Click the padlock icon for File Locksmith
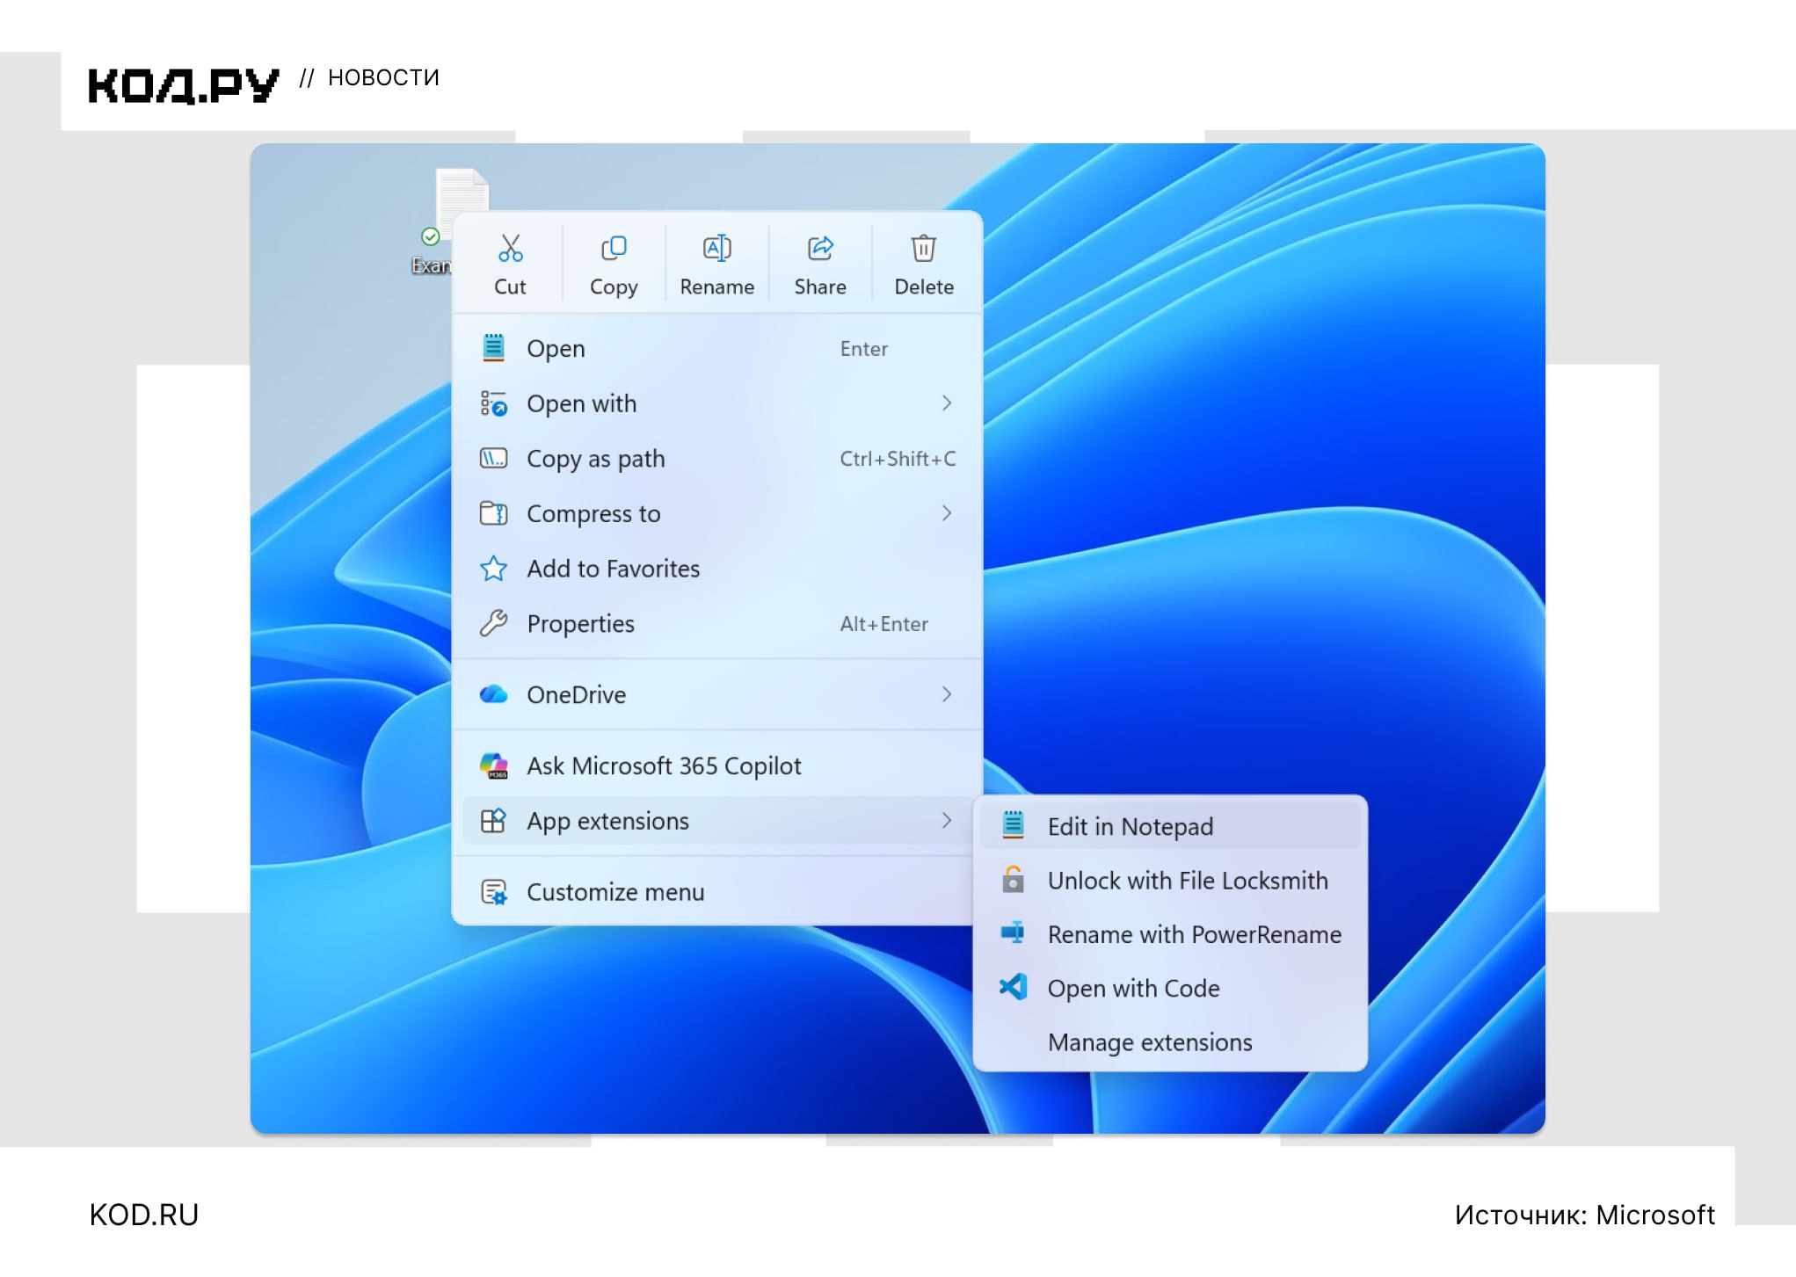The height and width of the screenshot is (1277, 1796). coord(1013,880)
